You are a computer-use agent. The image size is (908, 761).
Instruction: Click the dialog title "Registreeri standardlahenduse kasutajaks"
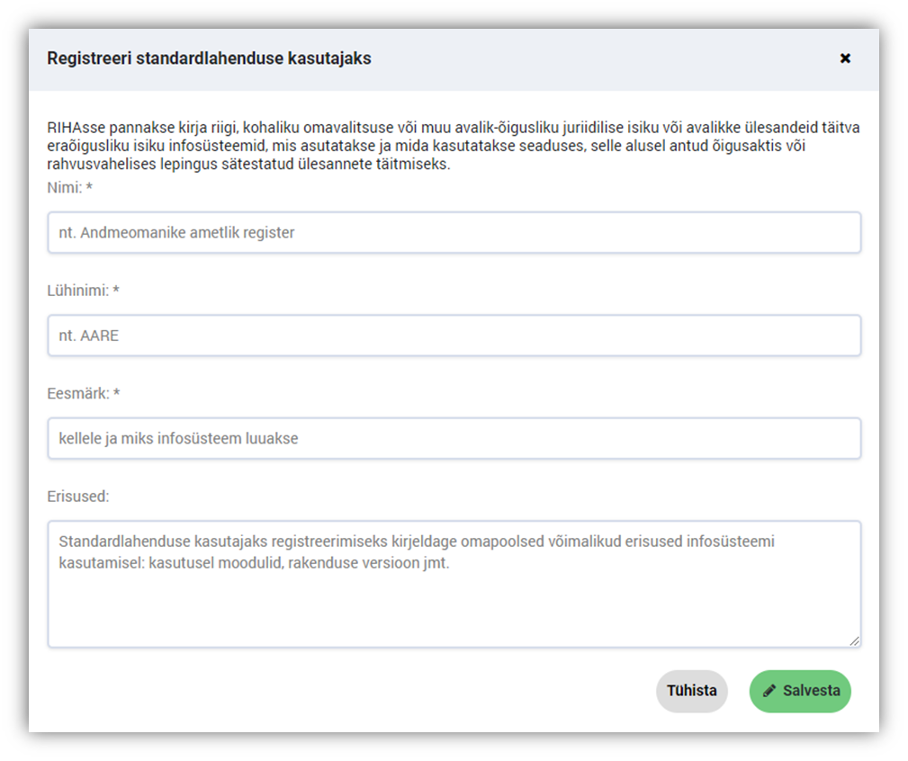tap(209, 58)
